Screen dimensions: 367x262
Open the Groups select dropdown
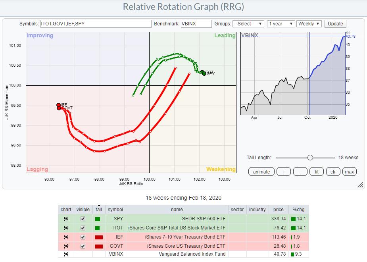pos(248,24)
